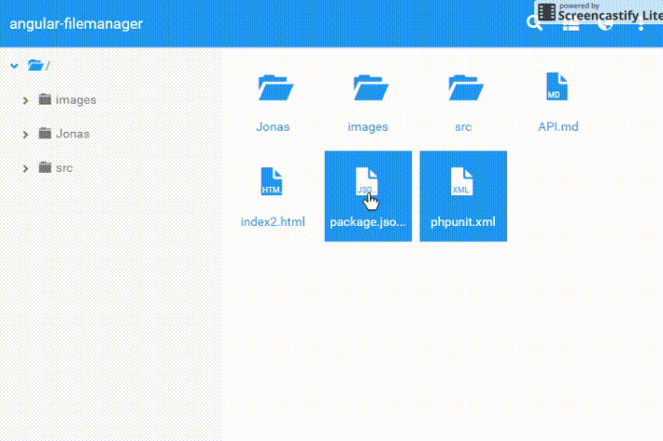The width and height of the screenshot is (663, 441).
Task: Click the src folder icon in the sidebar
Action: (45, 167)
